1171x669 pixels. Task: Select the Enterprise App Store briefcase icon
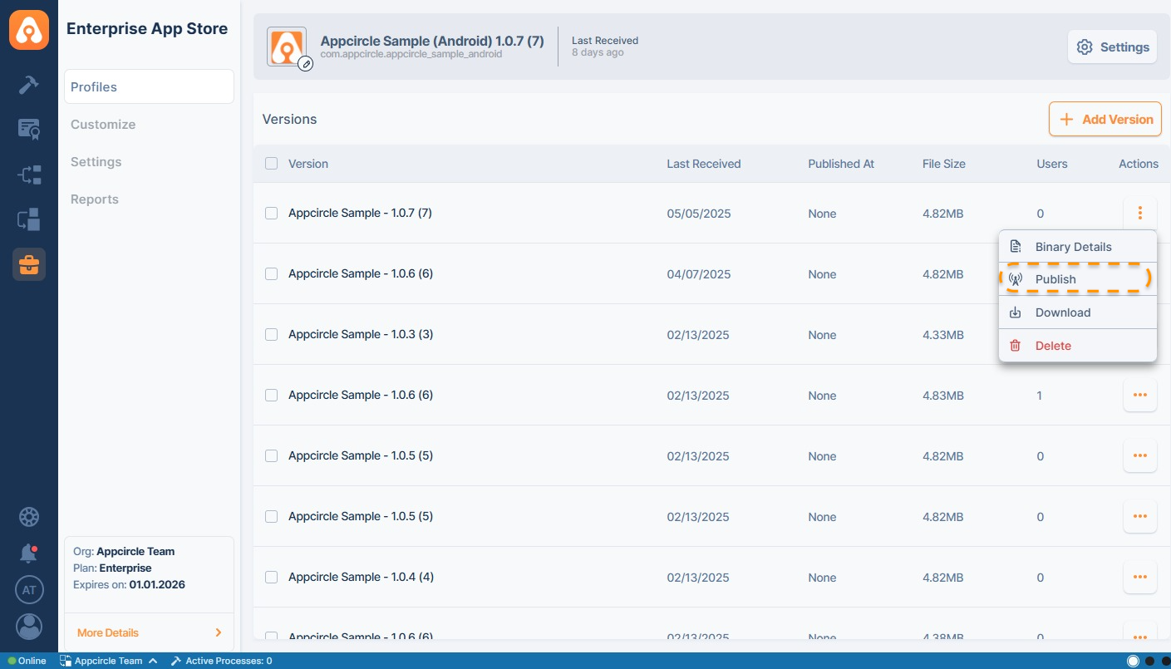pos(29,264)
